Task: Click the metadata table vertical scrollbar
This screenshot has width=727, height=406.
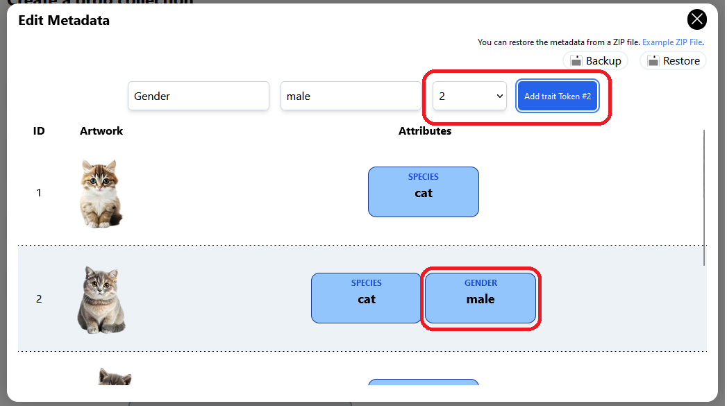Action: [x=704, y=198]
